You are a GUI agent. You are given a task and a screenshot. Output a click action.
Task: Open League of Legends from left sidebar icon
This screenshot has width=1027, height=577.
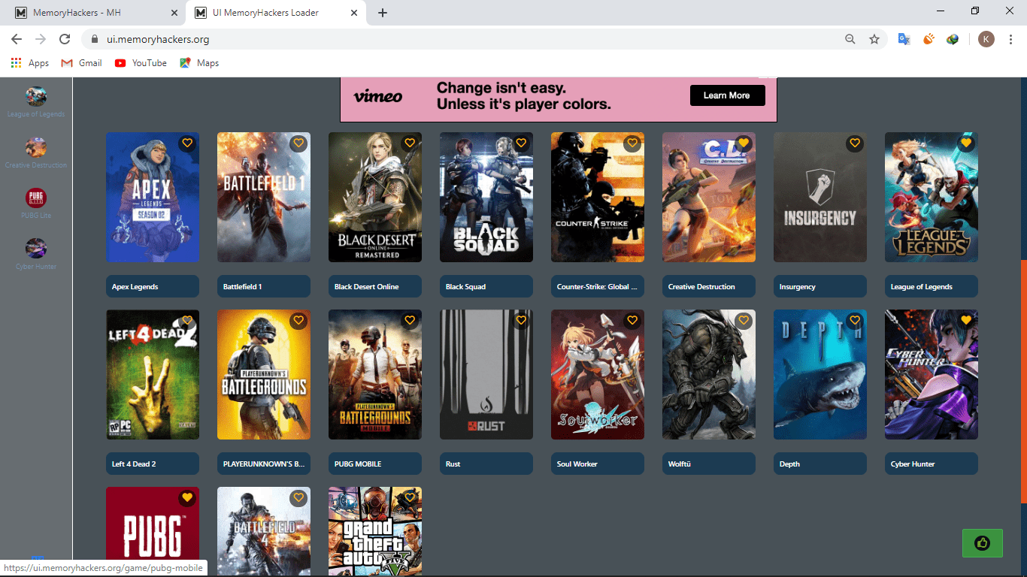(x=36, y=96)
